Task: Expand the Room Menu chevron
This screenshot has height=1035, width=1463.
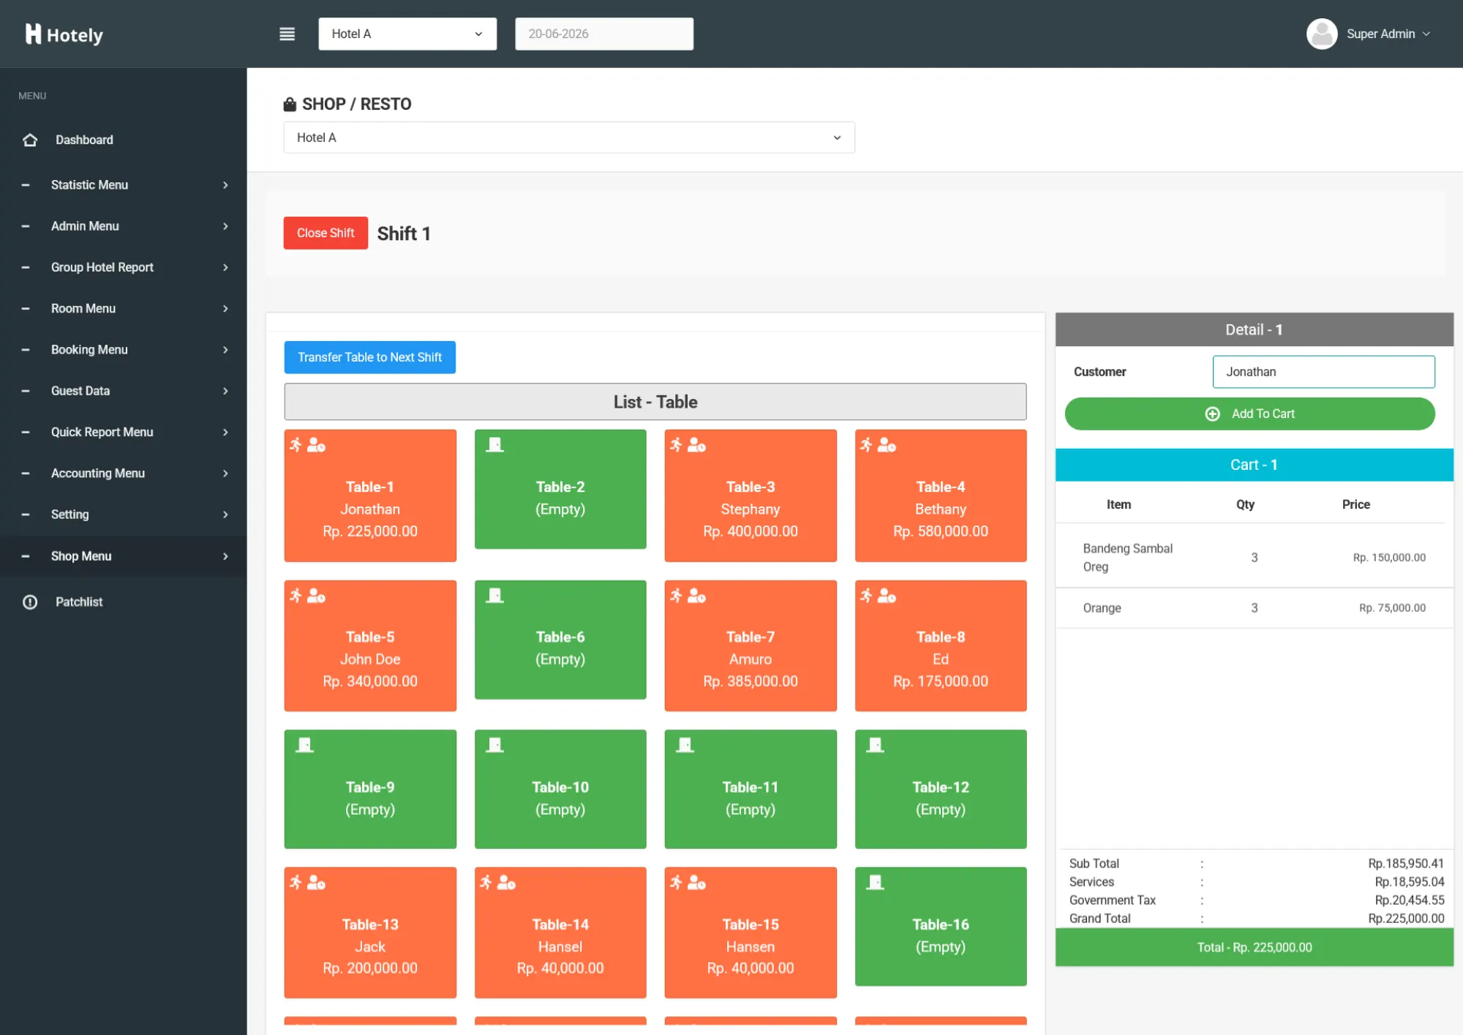Action: (x=225, y=309)
